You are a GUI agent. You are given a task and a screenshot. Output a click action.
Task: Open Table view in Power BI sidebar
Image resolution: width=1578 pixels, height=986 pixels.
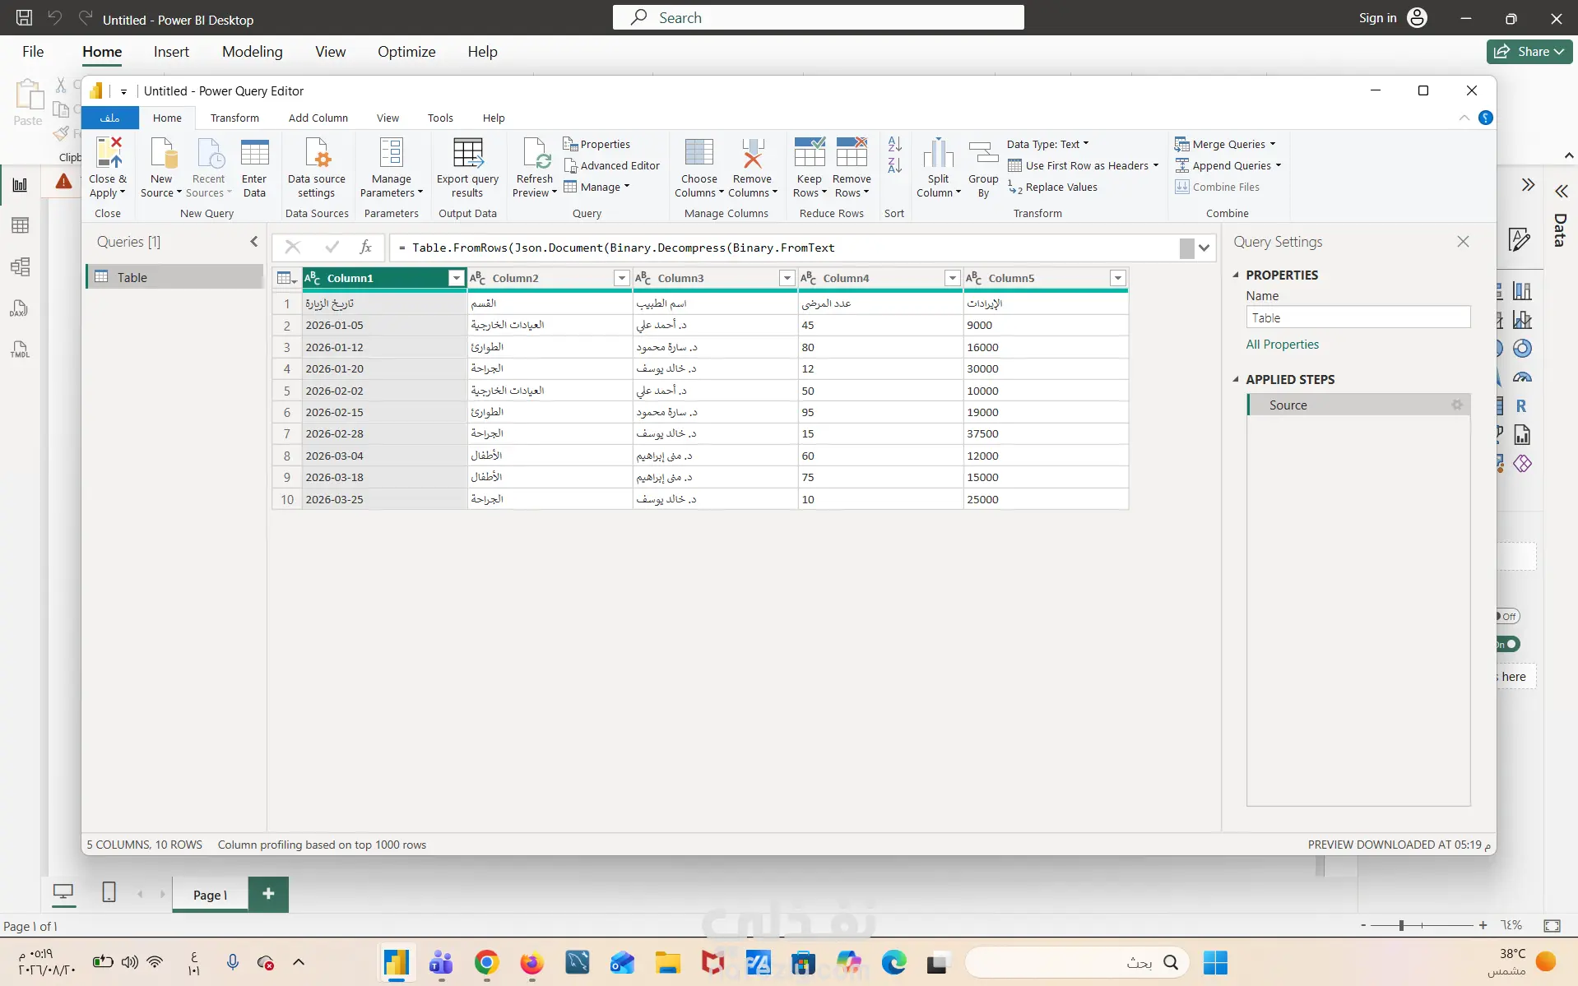20,225
